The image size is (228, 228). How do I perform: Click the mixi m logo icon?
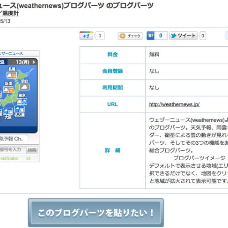coord(122,36)
